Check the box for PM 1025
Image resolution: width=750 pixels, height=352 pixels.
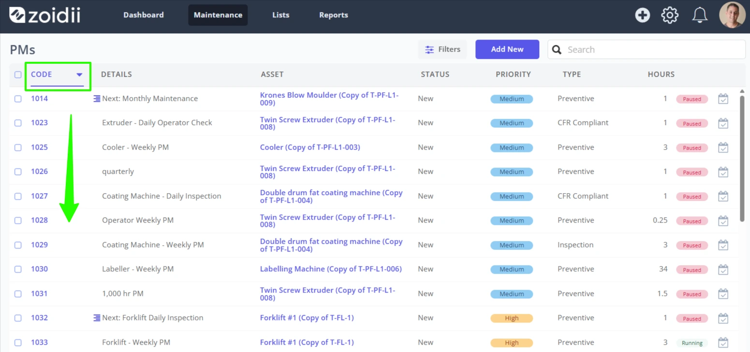[18, 147]
